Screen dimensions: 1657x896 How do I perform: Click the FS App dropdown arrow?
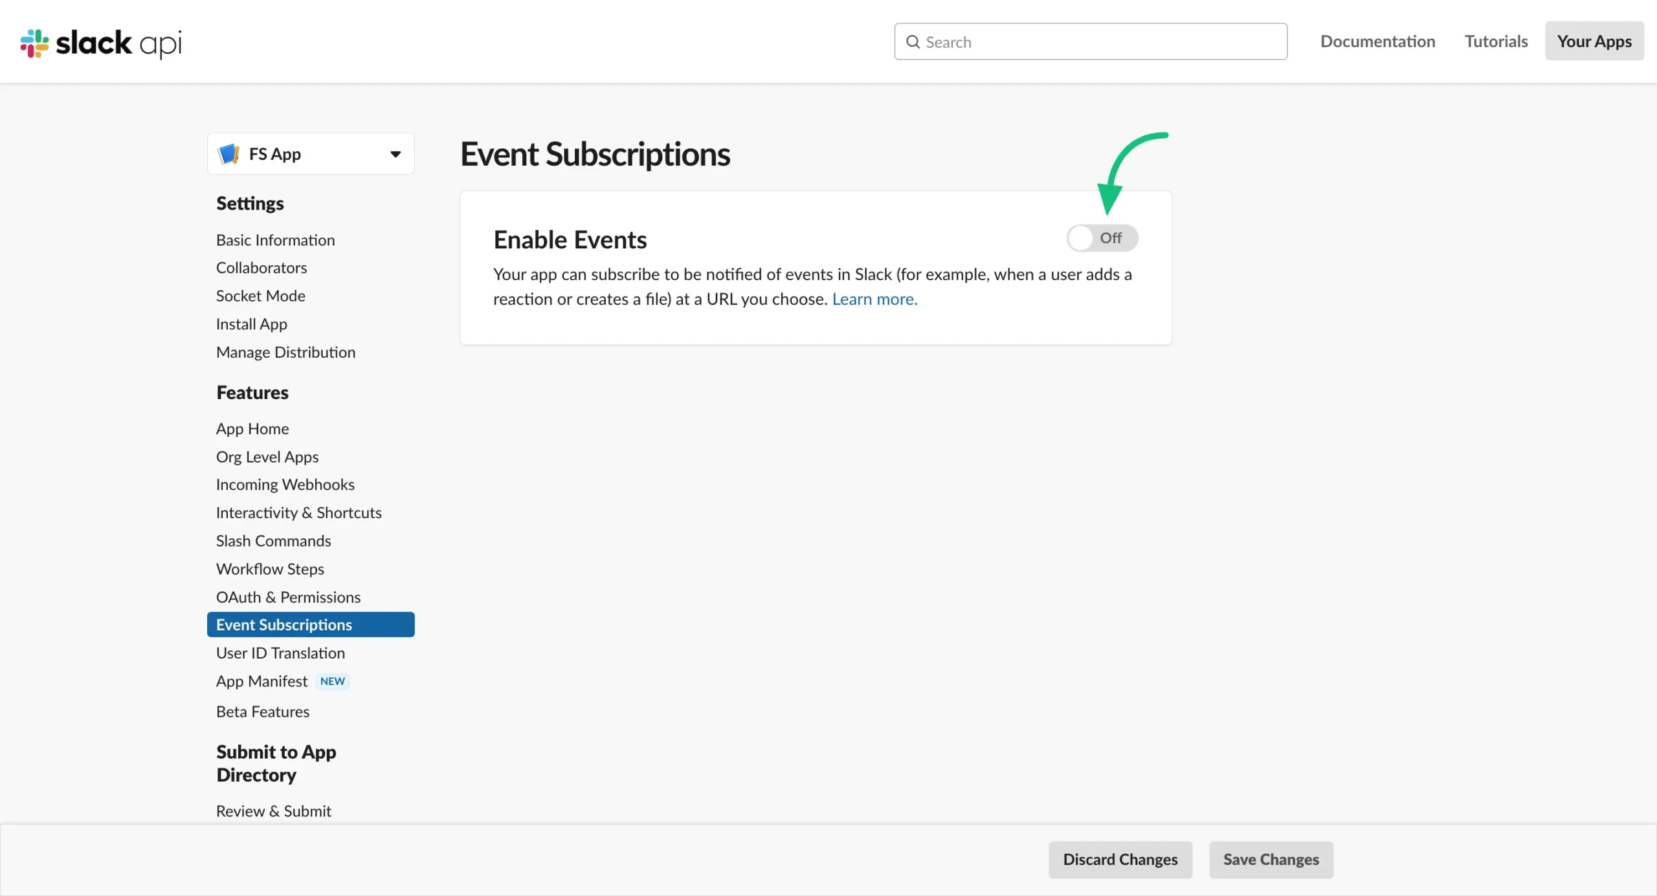[395, 153]
